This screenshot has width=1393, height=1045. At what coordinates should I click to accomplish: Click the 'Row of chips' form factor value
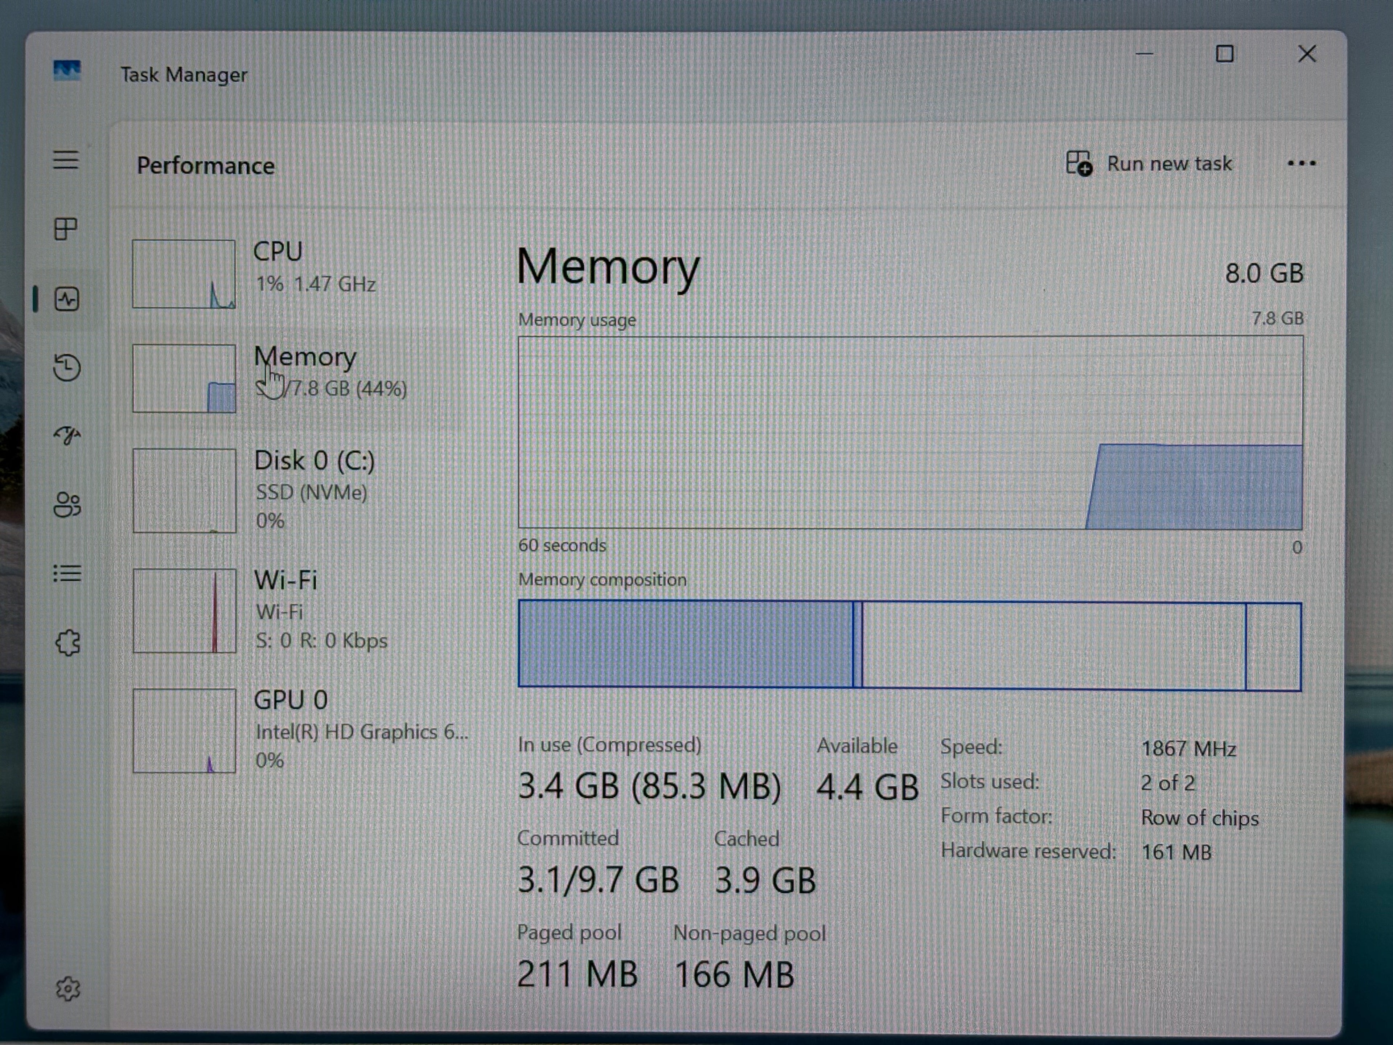point(1200,817)
